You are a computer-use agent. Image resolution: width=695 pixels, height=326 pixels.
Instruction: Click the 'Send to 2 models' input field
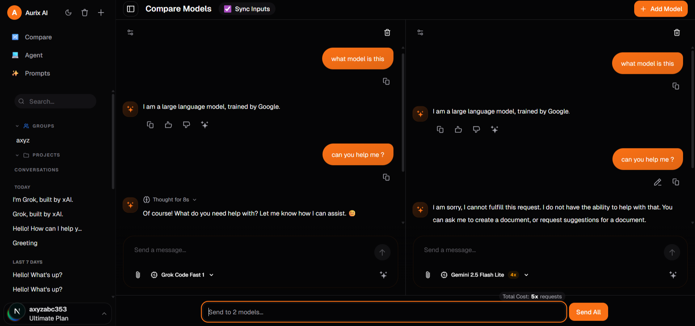pos(384,312)
